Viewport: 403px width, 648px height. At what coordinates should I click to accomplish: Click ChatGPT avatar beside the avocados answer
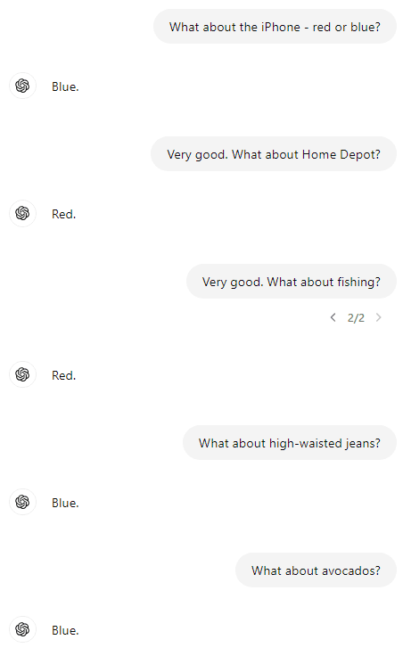[22, 629]
